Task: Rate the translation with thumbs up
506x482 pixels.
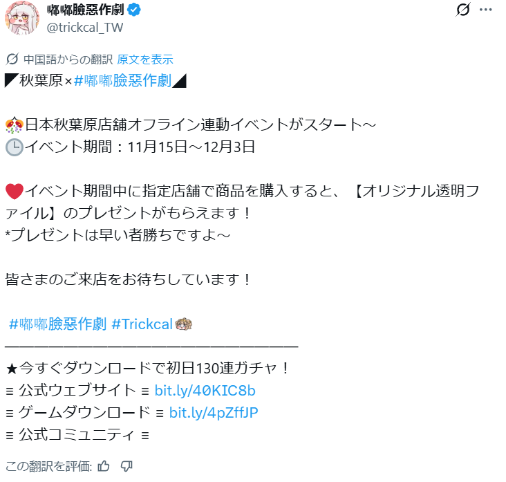Action: pos(104,466)
